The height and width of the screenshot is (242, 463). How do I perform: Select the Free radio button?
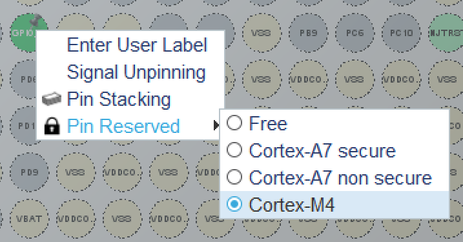pyautogui.click(x=234, y=123)
